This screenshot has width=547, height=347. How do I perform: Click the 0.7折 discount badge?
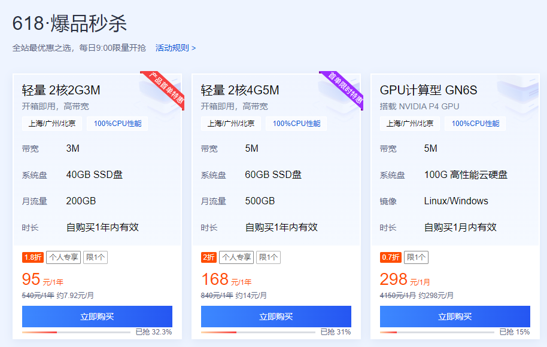[390, 257]
